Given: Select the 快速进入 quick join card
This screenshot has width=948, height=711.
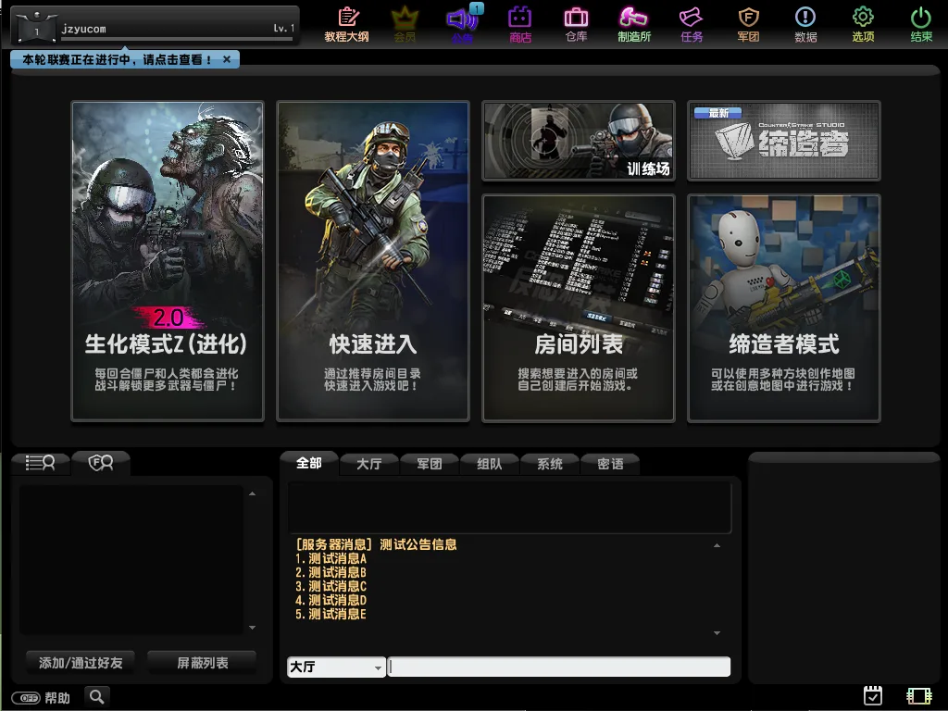Looking at the screenshot, I should point(373,261).
